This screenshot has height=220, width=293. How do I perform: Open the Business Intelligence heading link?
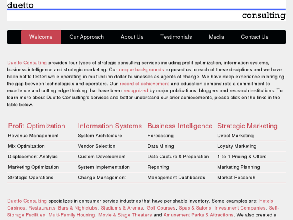[180, 126]
